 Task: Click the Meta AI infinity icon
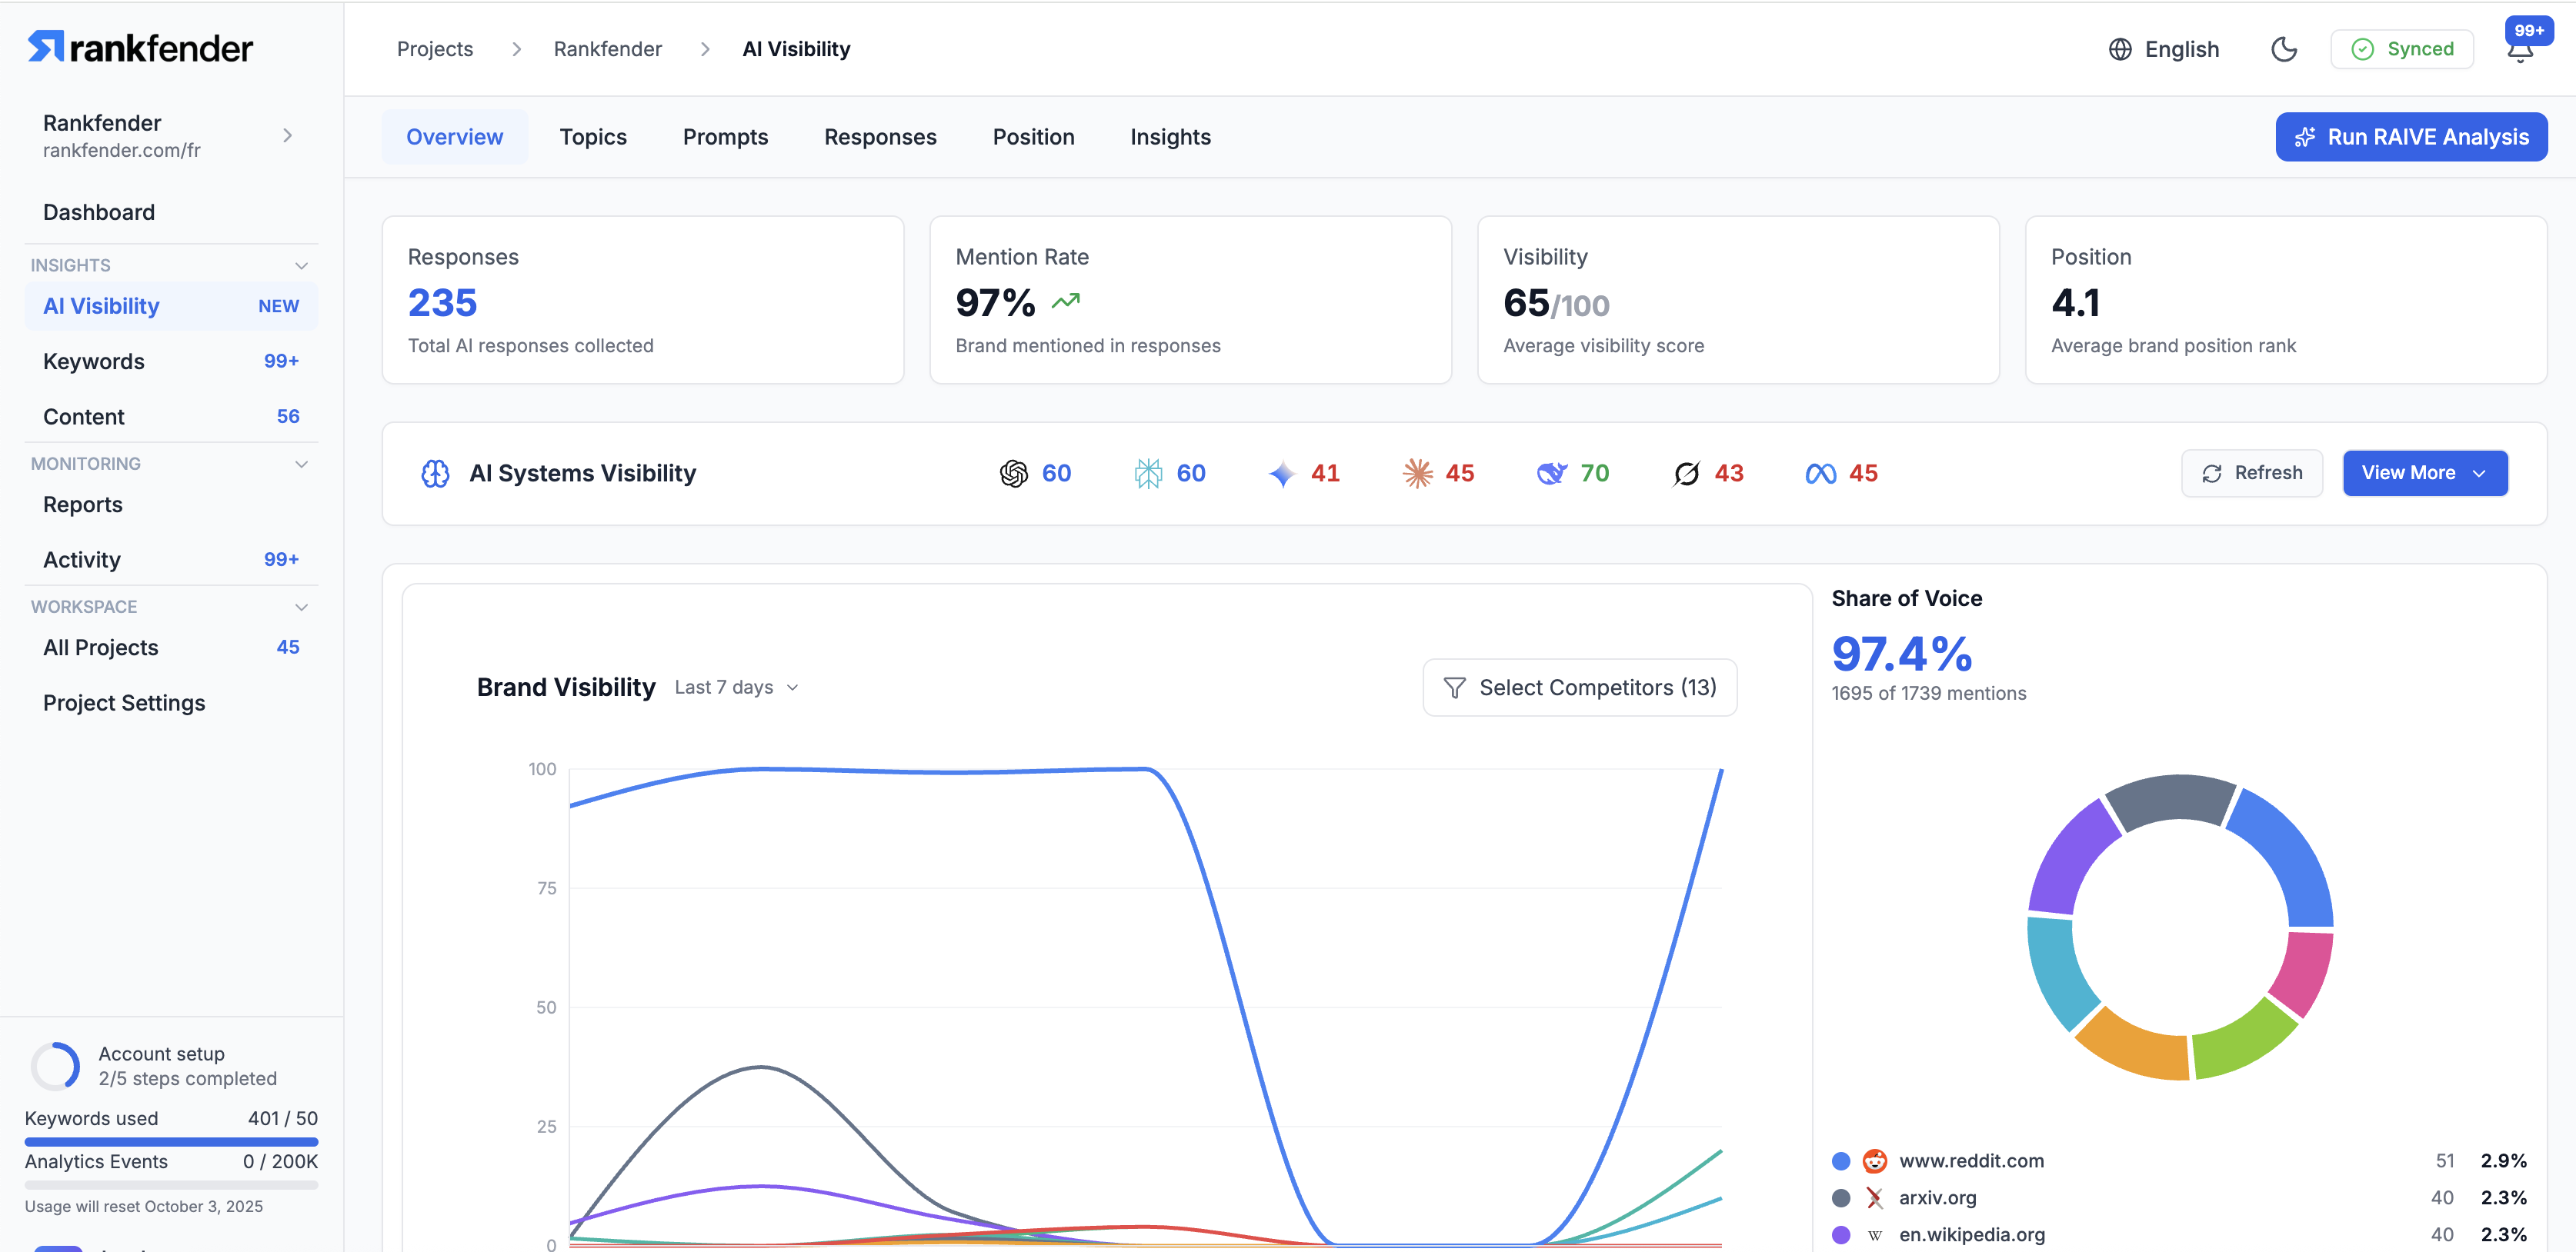click(1820, 474)
